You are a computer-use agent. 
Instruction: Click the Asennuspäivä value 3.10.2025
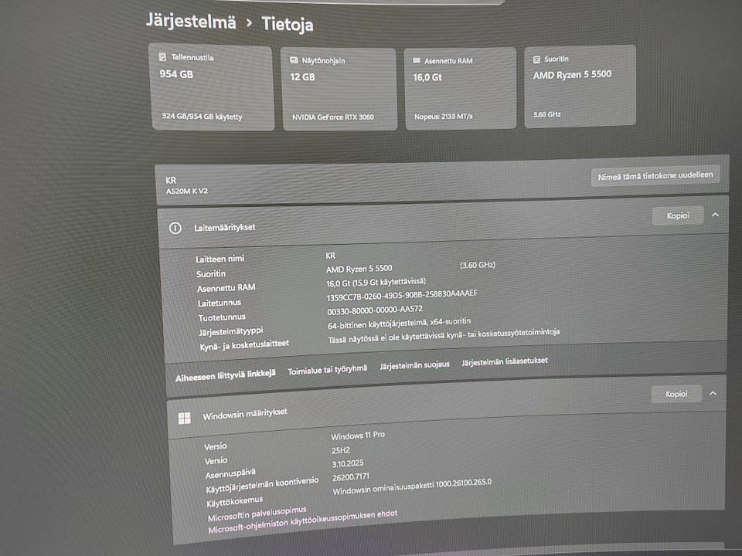click(348, 464)
